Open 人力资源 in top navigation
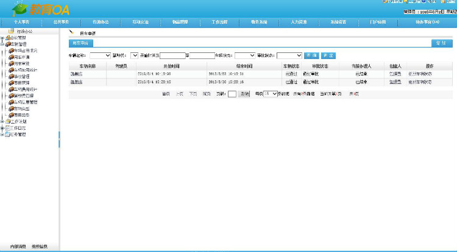This screenshot has width=457, height=252. point(294,21)
